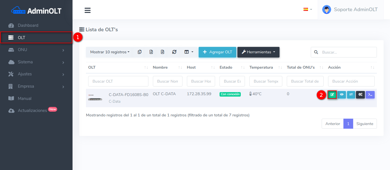Open the Mostrar 10 registros dropdown
Image resolution: width=390 pixels, height=170 pixels.
[110, 52]
